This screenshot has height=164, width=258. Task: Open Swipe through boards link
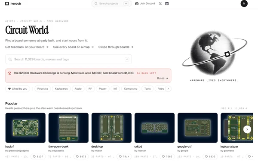coord(116,47)
